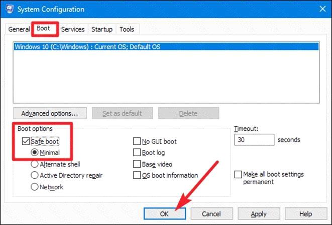Open Advanced options
This screenshot has width=332, height=225.
[50, 113]
